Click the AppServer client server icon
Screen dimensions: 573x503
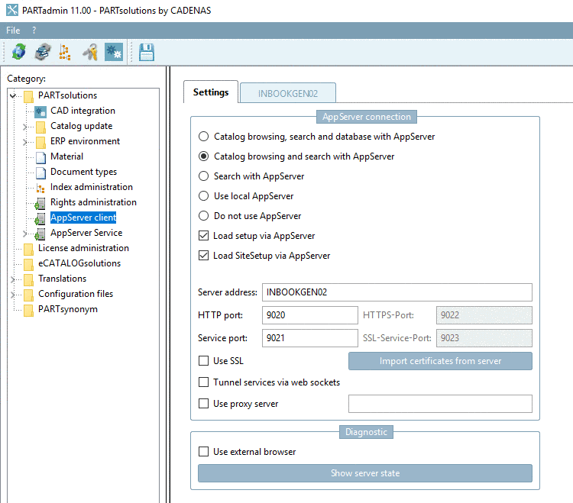tap(40, 218)
